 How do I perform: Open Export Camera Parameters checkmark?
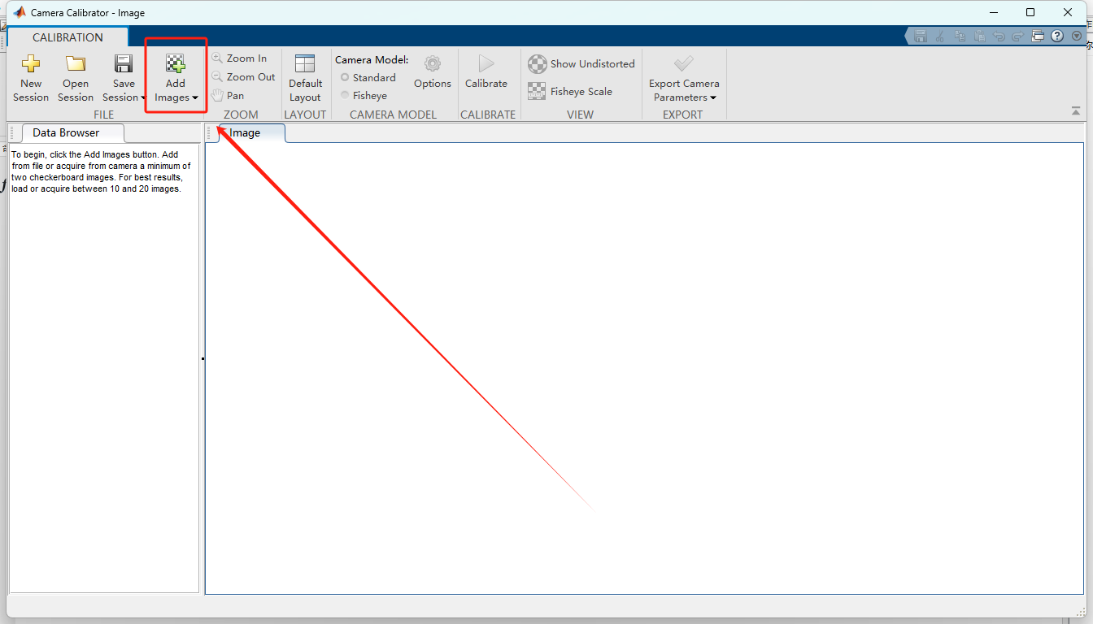pyautogui.click(x=684, y=63)
